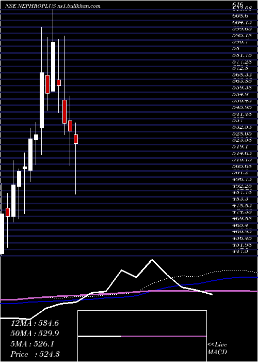Click the tallest white candlestick body
The height and width of the screenshot is (362, 258).
[x=42, y=100]
